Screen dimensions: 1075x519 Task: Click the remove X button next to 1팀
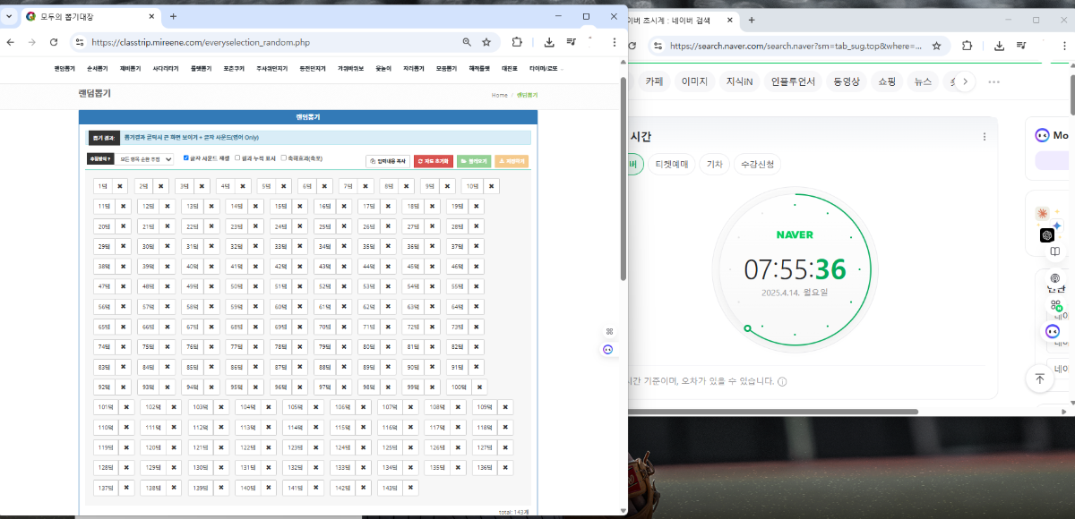pyautogui.click(x=120, y=186)
